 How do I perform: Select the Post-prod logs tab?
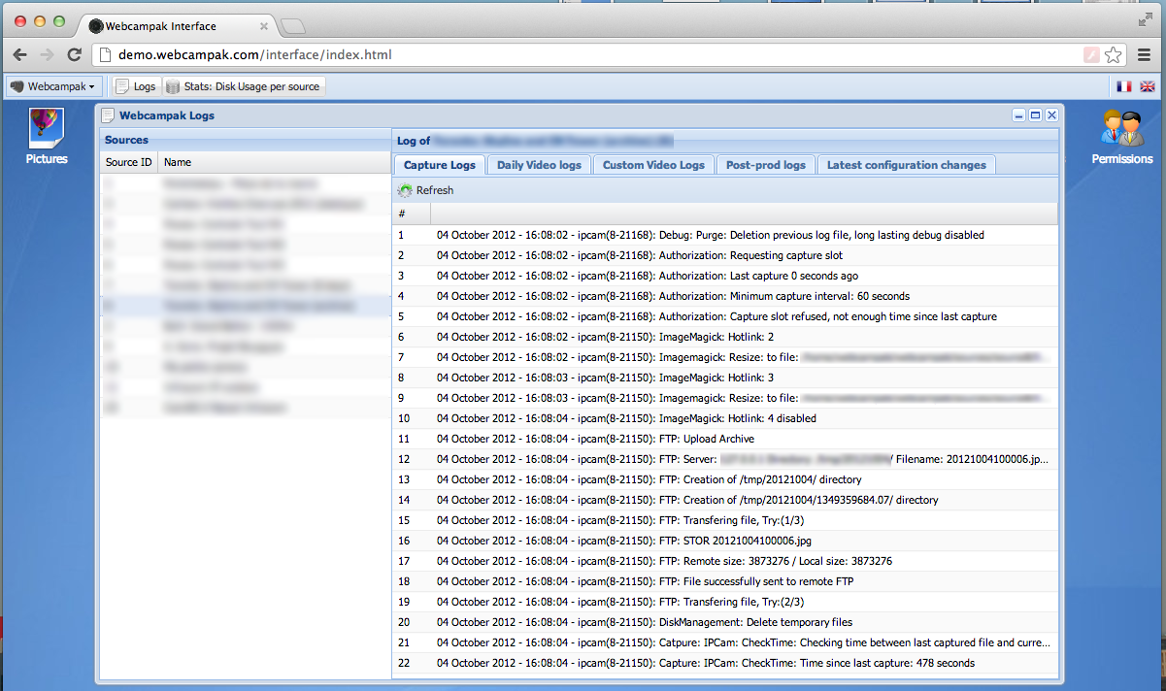point(766,165)
